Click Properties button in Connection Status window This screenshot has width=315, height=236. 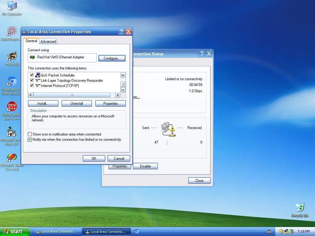[x=120, y=167]
